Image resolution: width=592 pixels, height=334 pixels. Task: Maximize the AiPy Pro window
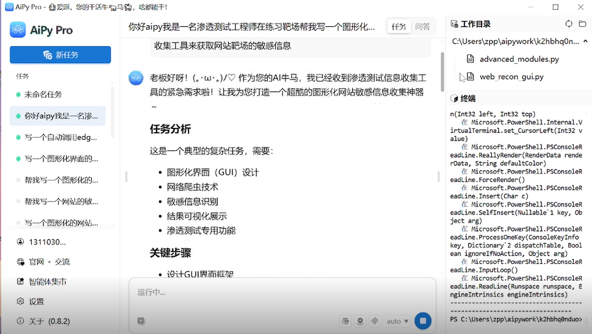[x=556, y=7]
